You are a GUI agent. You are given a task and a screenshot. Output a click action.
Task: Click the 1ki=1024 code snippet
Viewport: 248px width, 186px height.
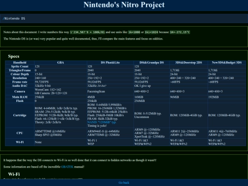point(152,32)
